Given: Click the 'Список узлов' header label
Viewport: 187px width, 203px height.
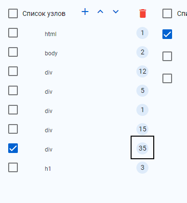Looking at the screenshot, I should 44,14.
